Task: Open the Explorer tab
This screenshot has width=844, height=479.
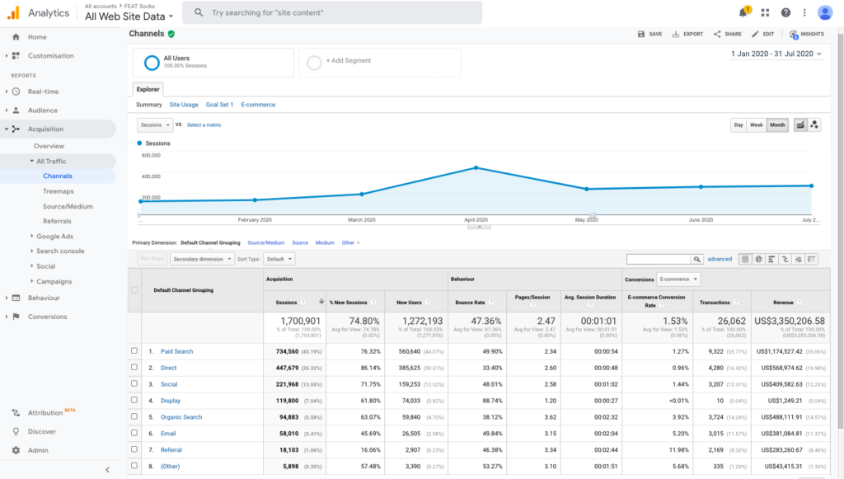Action: click(x=148, y=89)
